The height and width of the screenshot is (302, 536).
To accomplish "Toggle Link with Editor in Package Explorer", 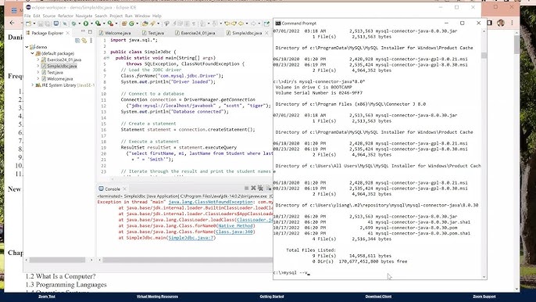I will 84,41.
